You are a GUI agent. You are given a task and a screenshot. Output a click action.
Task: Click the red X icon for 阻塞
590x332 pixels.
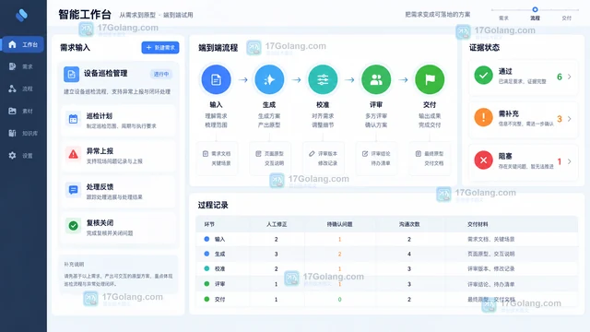pos(483,160)
